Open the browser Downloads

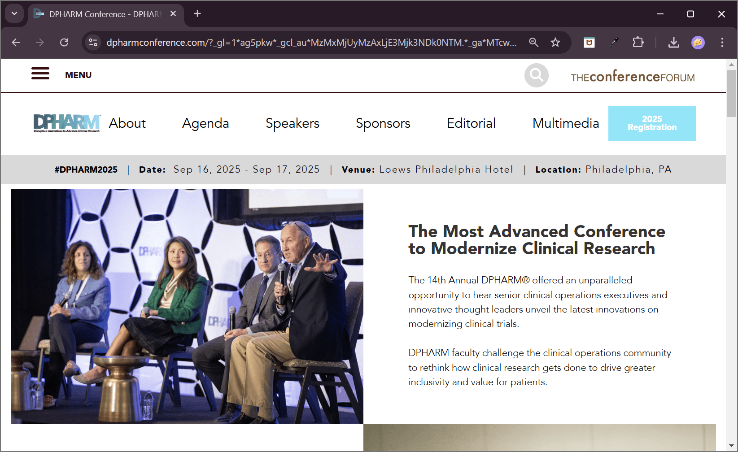coord(673,43)
